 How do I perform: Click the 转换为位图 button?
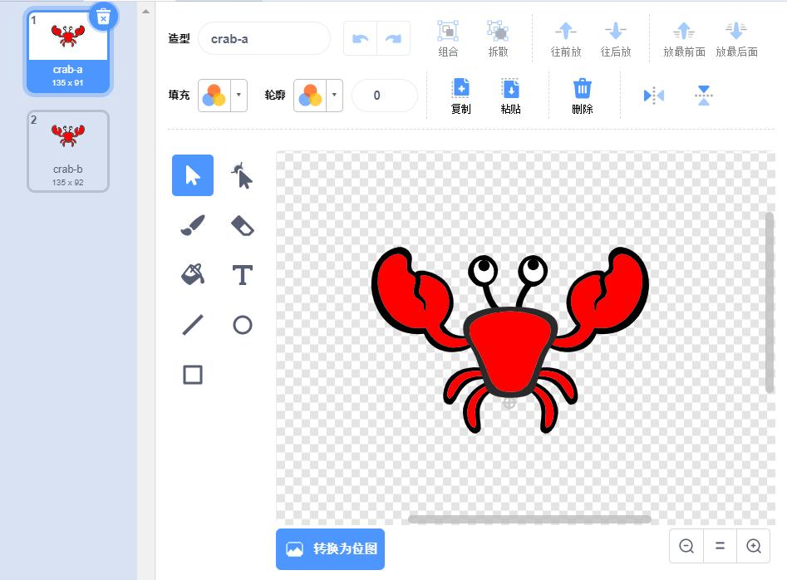(330, 549)
